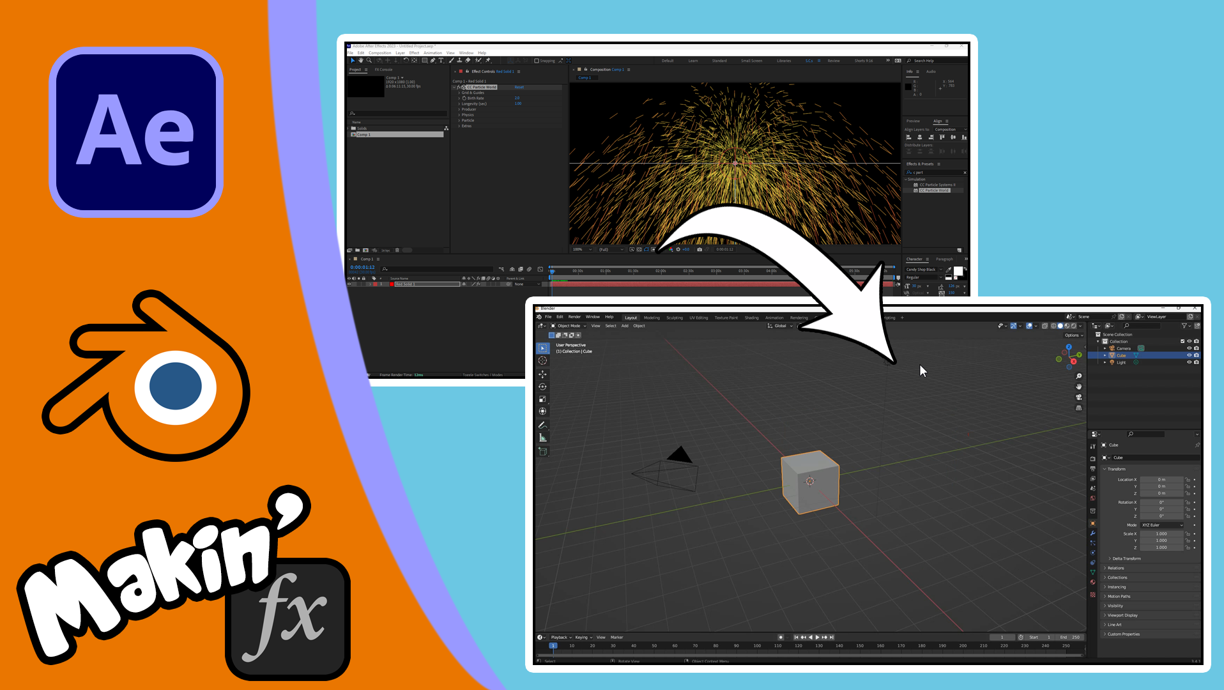The height and width of the screenshot is (690, 1224).
Task: Open Blender Modifier wrench properties tab
Action: pyautogui.click(x=1092, y=533)
